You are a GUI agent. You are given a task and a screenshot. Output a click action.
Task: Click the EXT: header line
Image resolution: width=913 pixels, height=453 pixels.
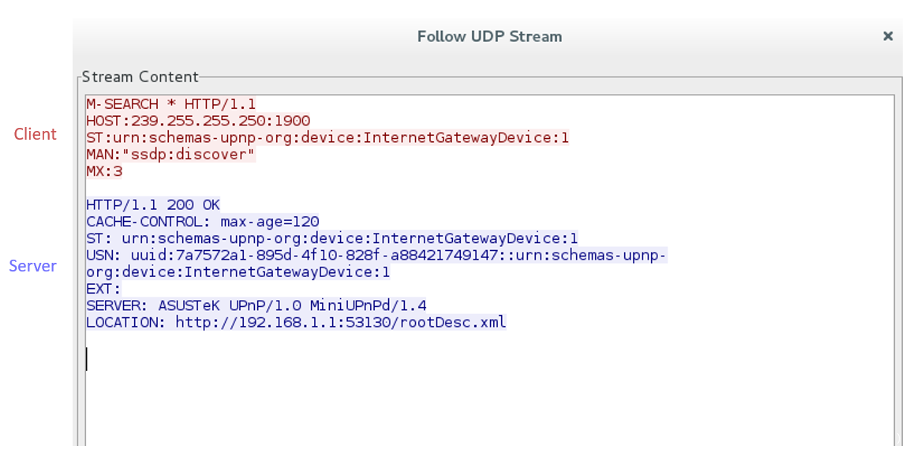tap(103, 289)
